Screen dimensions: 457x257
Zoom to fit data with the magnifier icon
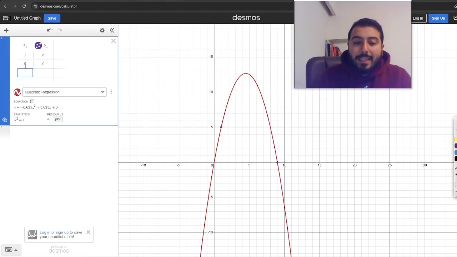click(x=5, y=120)
